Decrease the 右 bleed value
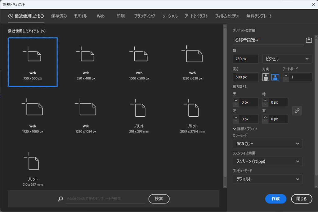This screenshot has width=318, height=212. pos(265,121)
